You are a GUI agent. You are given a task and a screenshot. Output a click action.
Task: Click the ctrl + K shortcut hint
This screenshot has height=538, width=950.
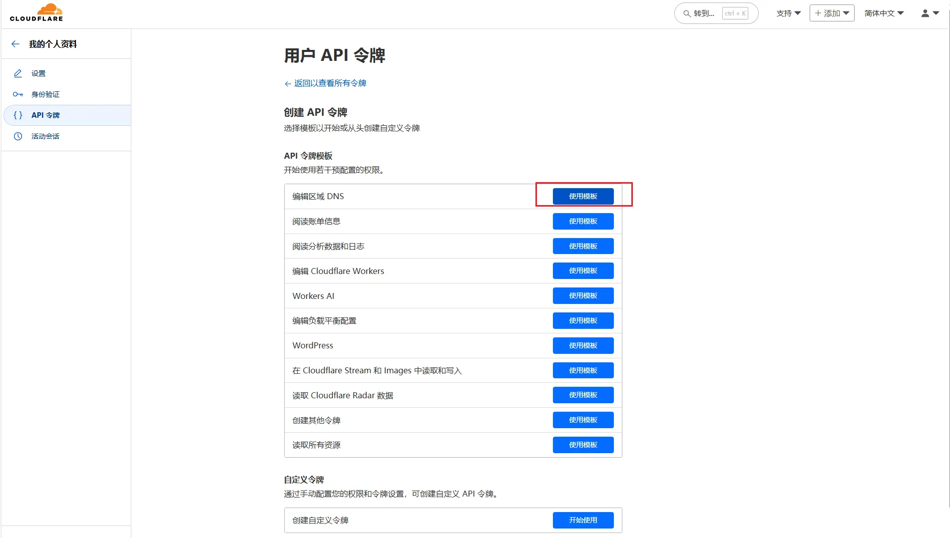click(x=735, y=13)
